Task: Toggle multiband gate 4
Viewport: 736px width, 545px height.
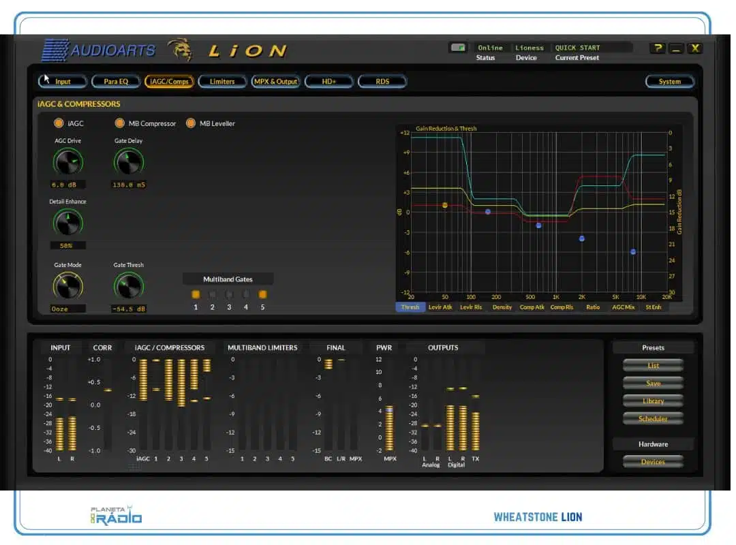Action: [245, 294]
